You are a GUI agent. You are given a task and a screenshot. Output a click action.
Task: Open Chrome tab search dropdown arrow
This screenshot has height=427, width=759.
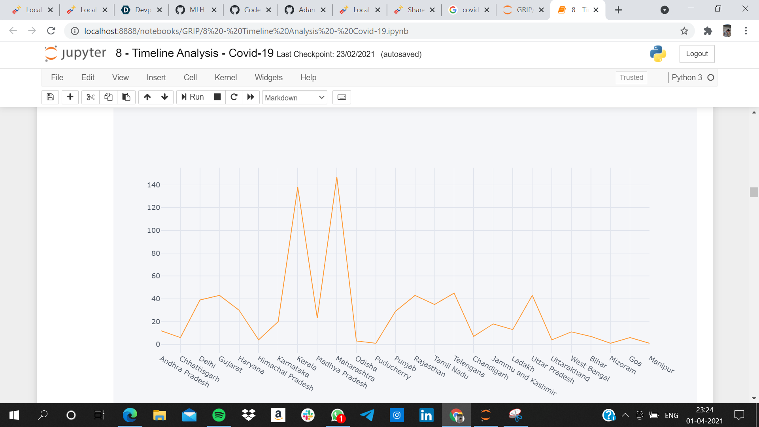(665, 10)
